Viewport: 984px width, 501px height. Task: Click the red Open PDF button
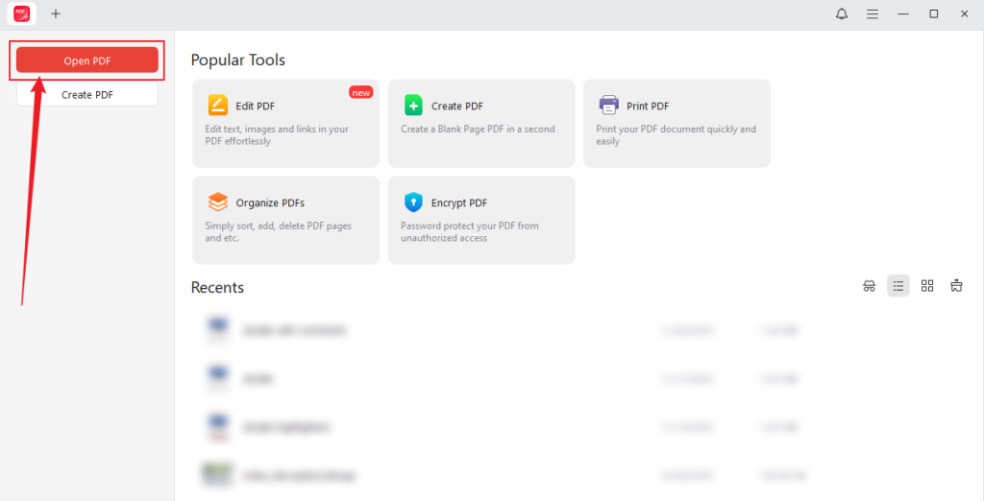(87, 60)
